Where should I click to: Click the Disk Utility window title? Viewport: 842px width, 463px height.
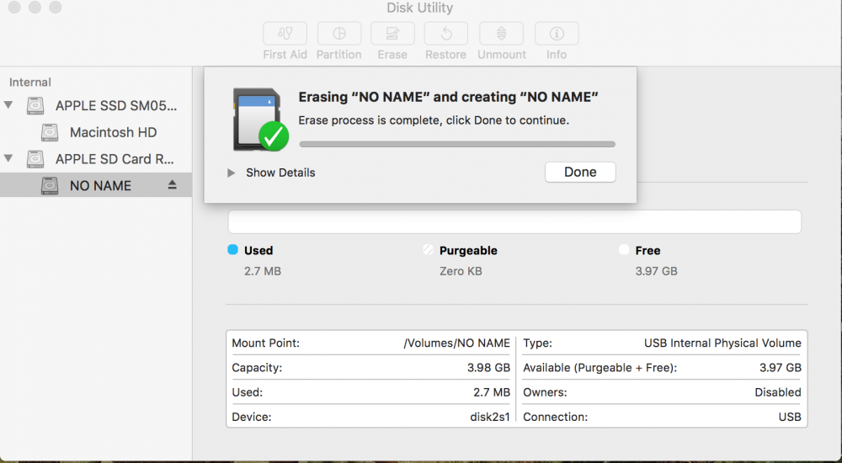(420, 8)
